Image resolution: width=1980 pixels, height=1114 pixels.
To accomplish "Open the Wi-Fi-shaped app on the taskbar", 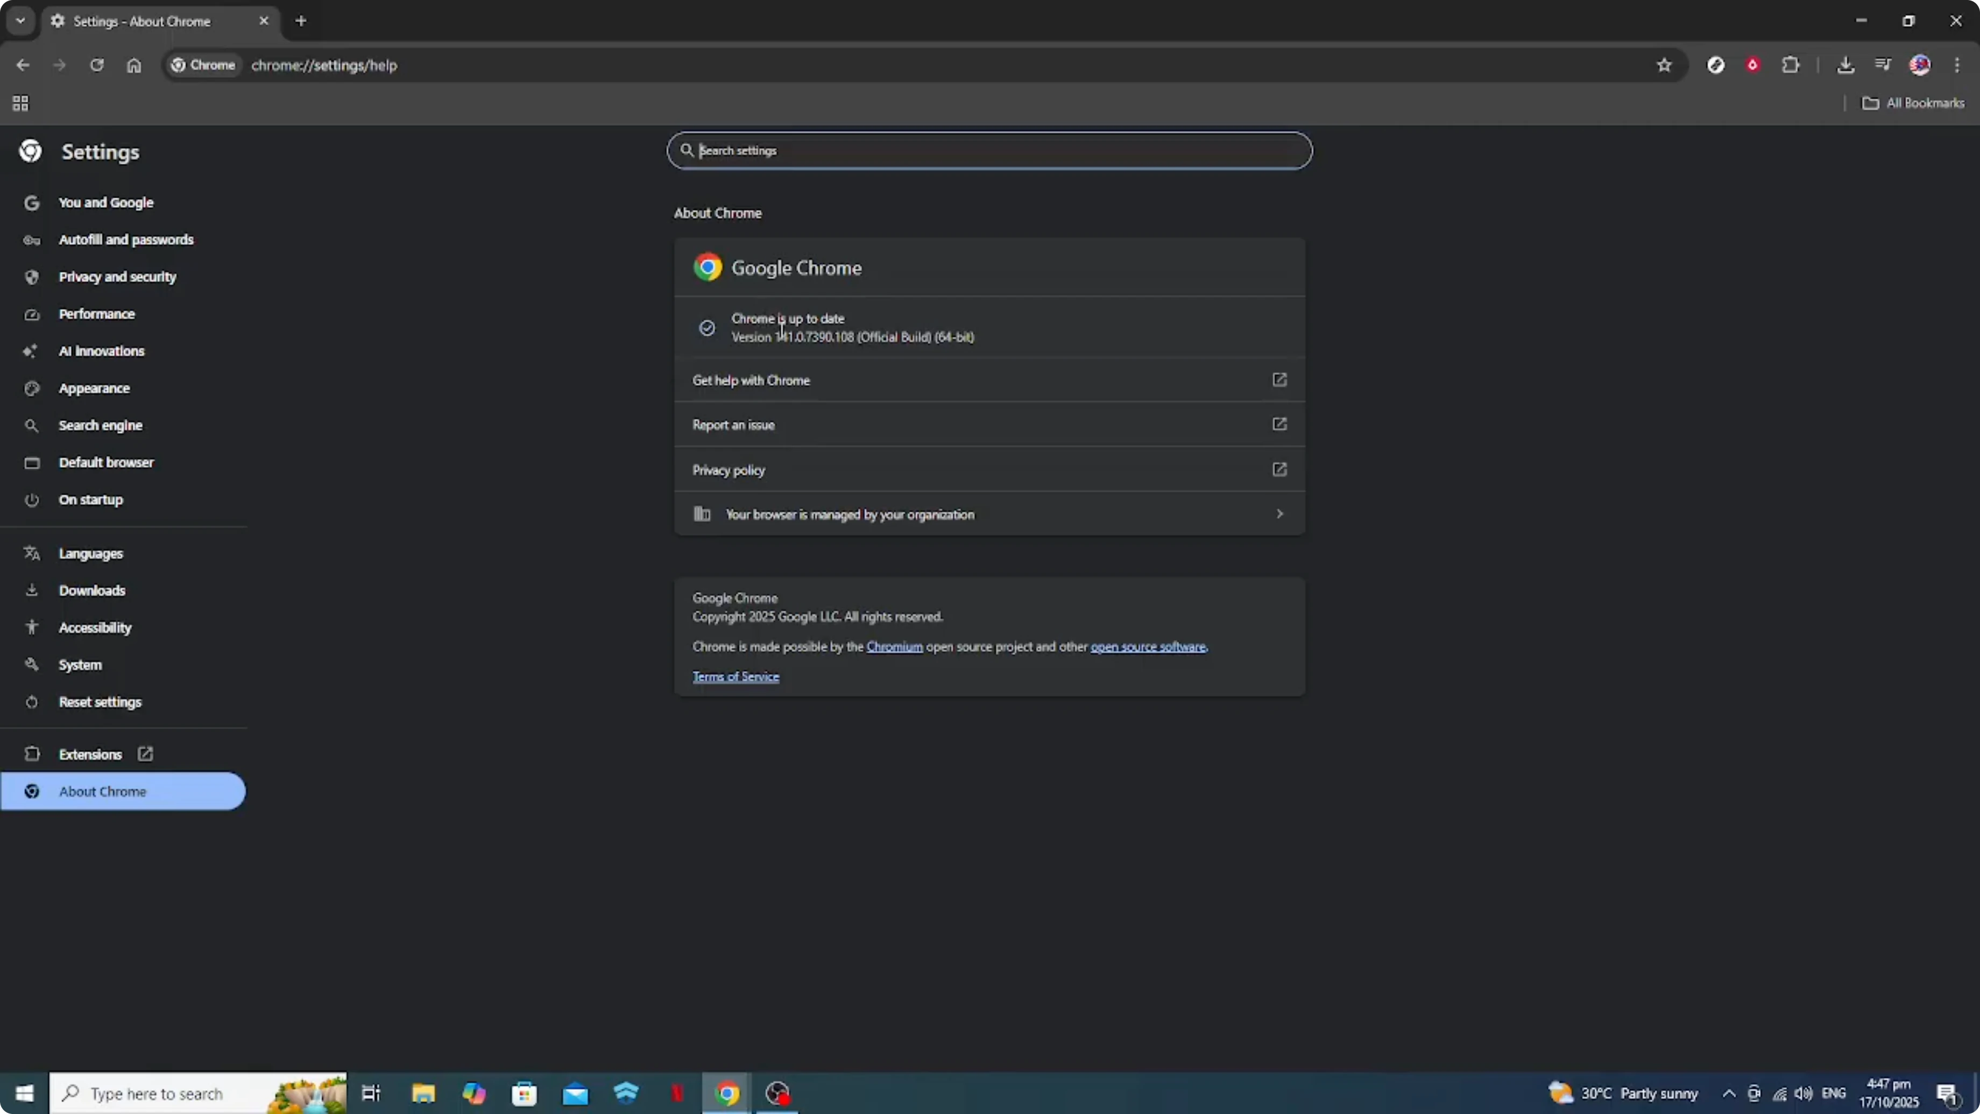I will pyautogui.click(x=626, y=1093).
